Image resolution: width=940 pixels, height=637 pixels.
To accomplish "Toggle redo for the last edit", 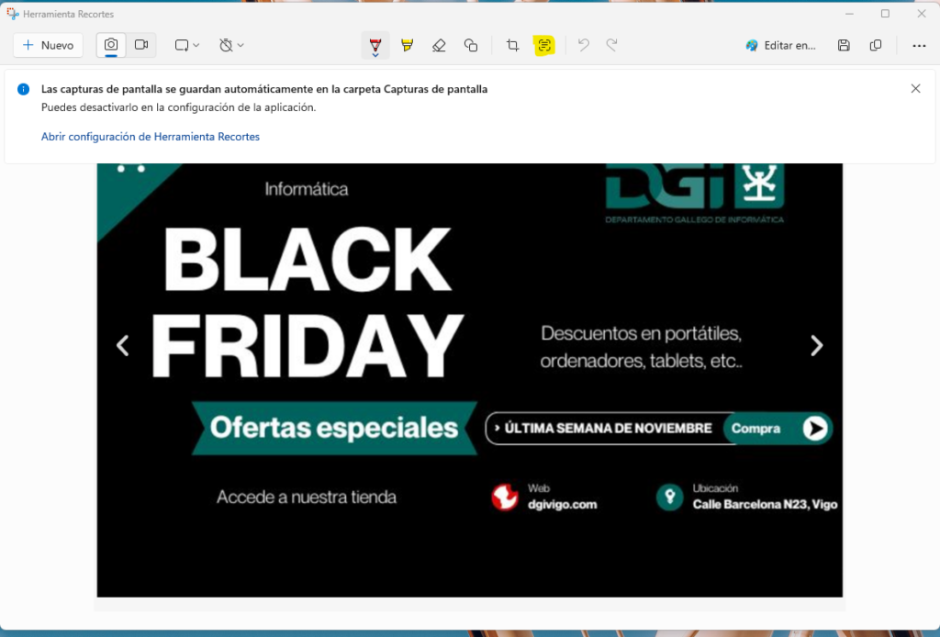I will click(609, 44).
